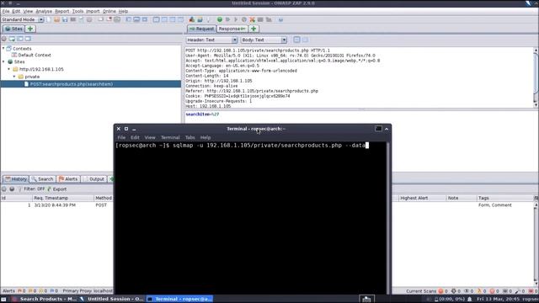Click the Active Scan flame status icon
This screenshot has width=539, height=303.
pyautogui.click(x=479, y=291)
